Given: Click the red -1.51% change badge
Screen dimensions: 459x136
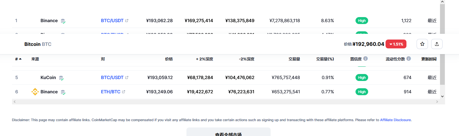Looking at the screenshot, I should pos(396,44).
